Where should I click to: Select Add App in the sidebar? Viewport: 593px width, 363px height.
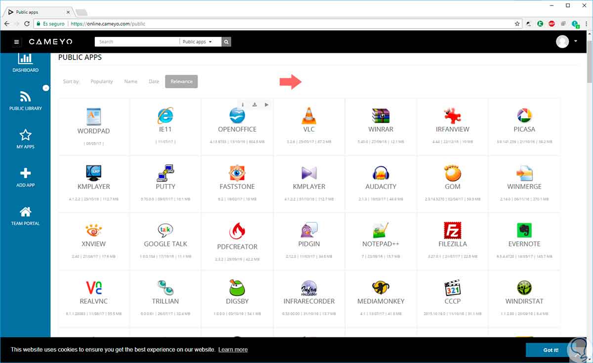25,177
